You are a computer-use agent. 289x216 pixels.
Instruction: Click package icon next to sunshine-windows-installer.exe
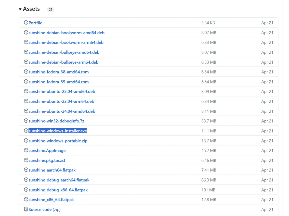coord(26,131)
